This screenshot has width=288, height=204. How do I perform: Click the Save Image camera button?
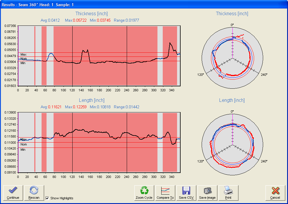point(207,193)
